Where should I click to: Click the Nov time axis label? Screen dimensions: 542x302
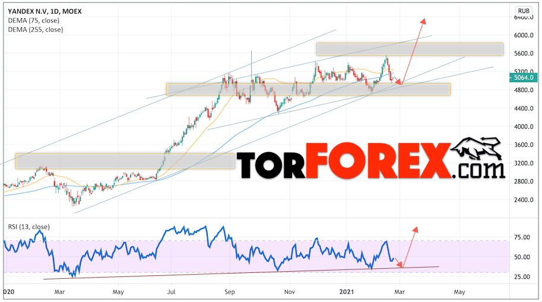290,292
